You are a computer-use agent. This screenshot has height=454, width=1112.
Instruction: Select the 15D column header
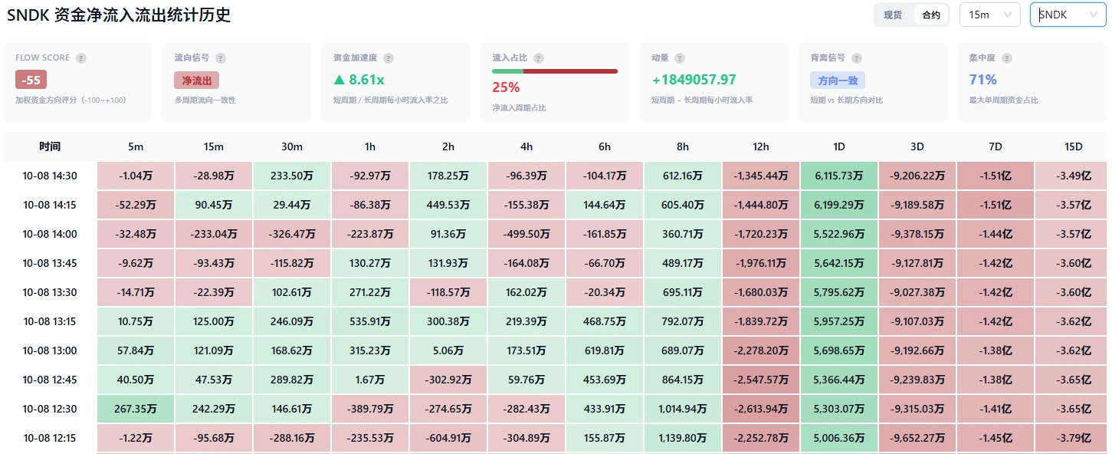(1074, 146)
